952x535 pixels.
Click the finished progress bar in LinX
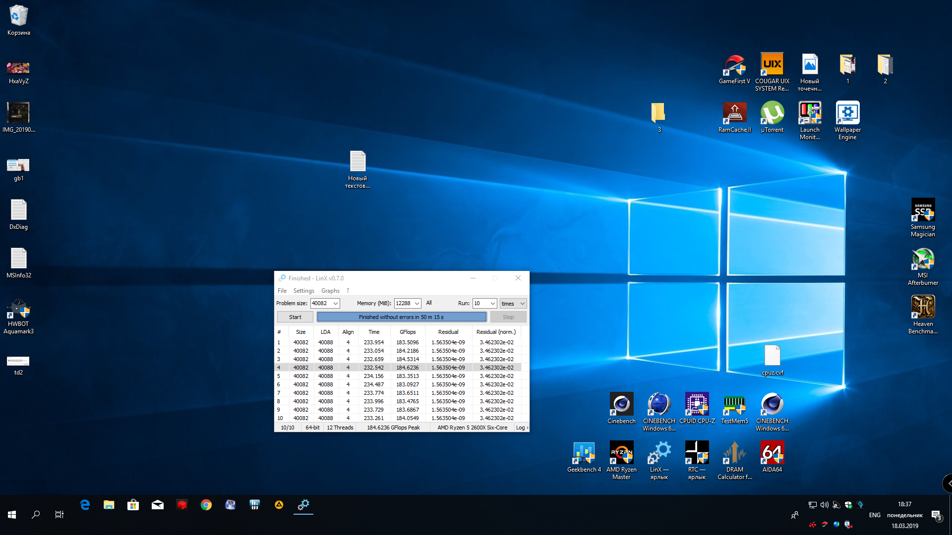401,317
